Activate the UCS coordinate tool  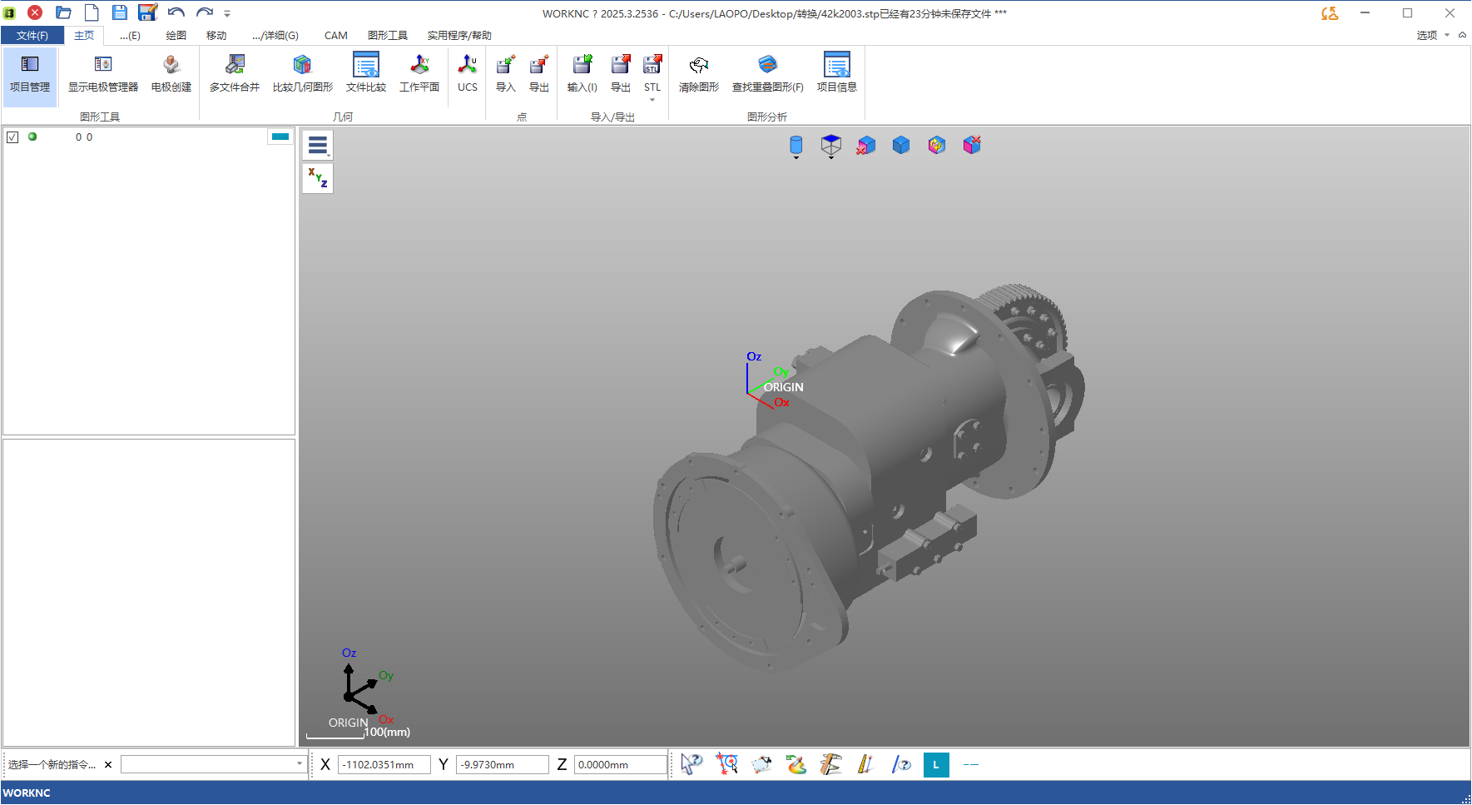click(467, 73)
